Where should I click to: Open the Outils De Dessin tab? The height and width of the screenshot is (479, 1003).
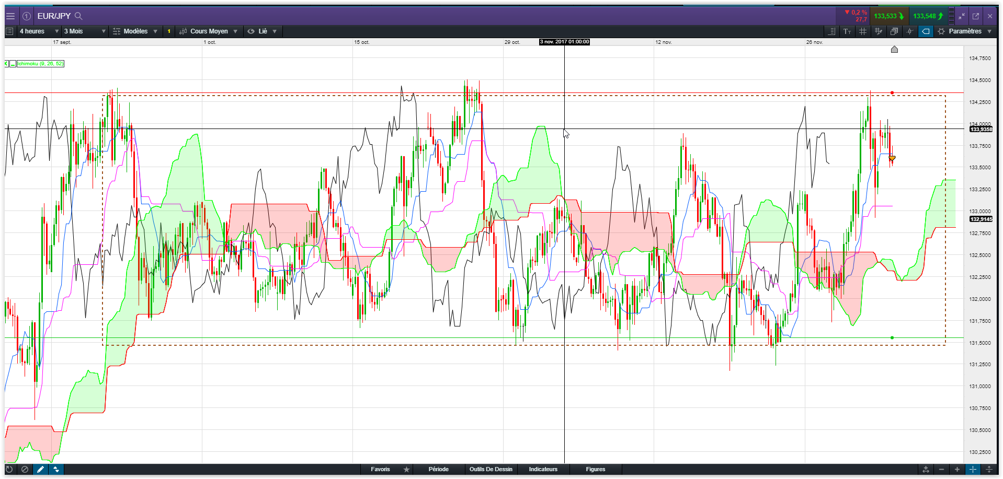click(x=491, y=469)
